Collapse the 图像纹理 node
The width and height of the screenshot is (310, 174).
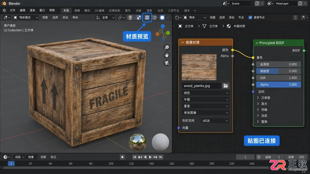point(183,42)
